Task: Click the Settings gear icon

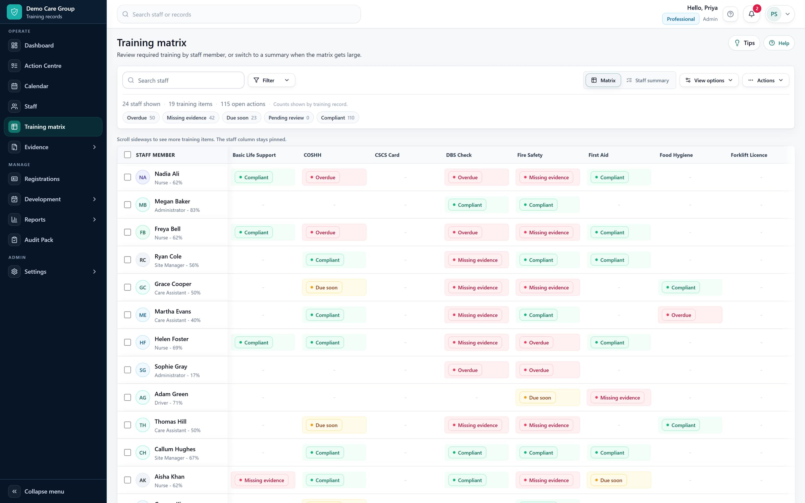Action: (14, 272)
